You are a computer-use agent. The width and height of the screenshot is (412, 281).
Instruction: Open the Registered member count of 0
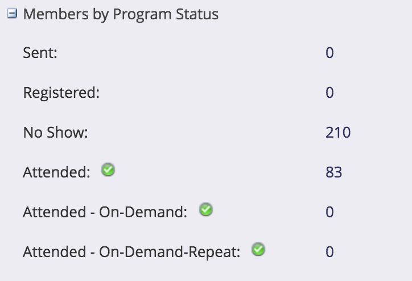[329, 93]
